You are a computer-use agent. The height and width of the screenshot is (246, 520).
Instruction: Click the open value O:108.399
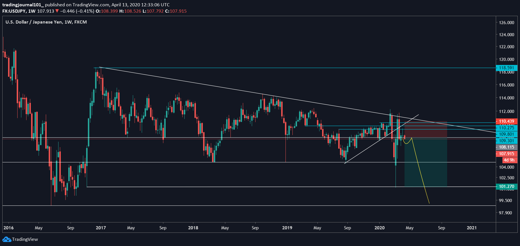click(107, 11)
